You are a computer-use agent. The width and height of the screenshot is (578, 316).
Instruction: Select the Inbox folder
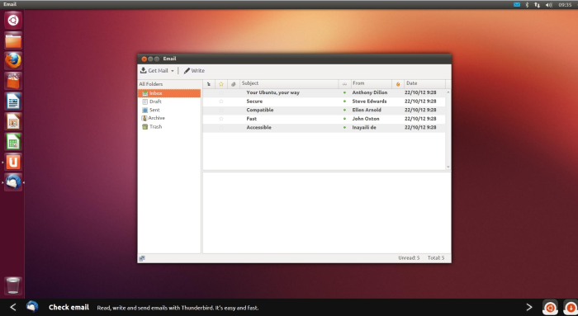click(x=169, y=93)
